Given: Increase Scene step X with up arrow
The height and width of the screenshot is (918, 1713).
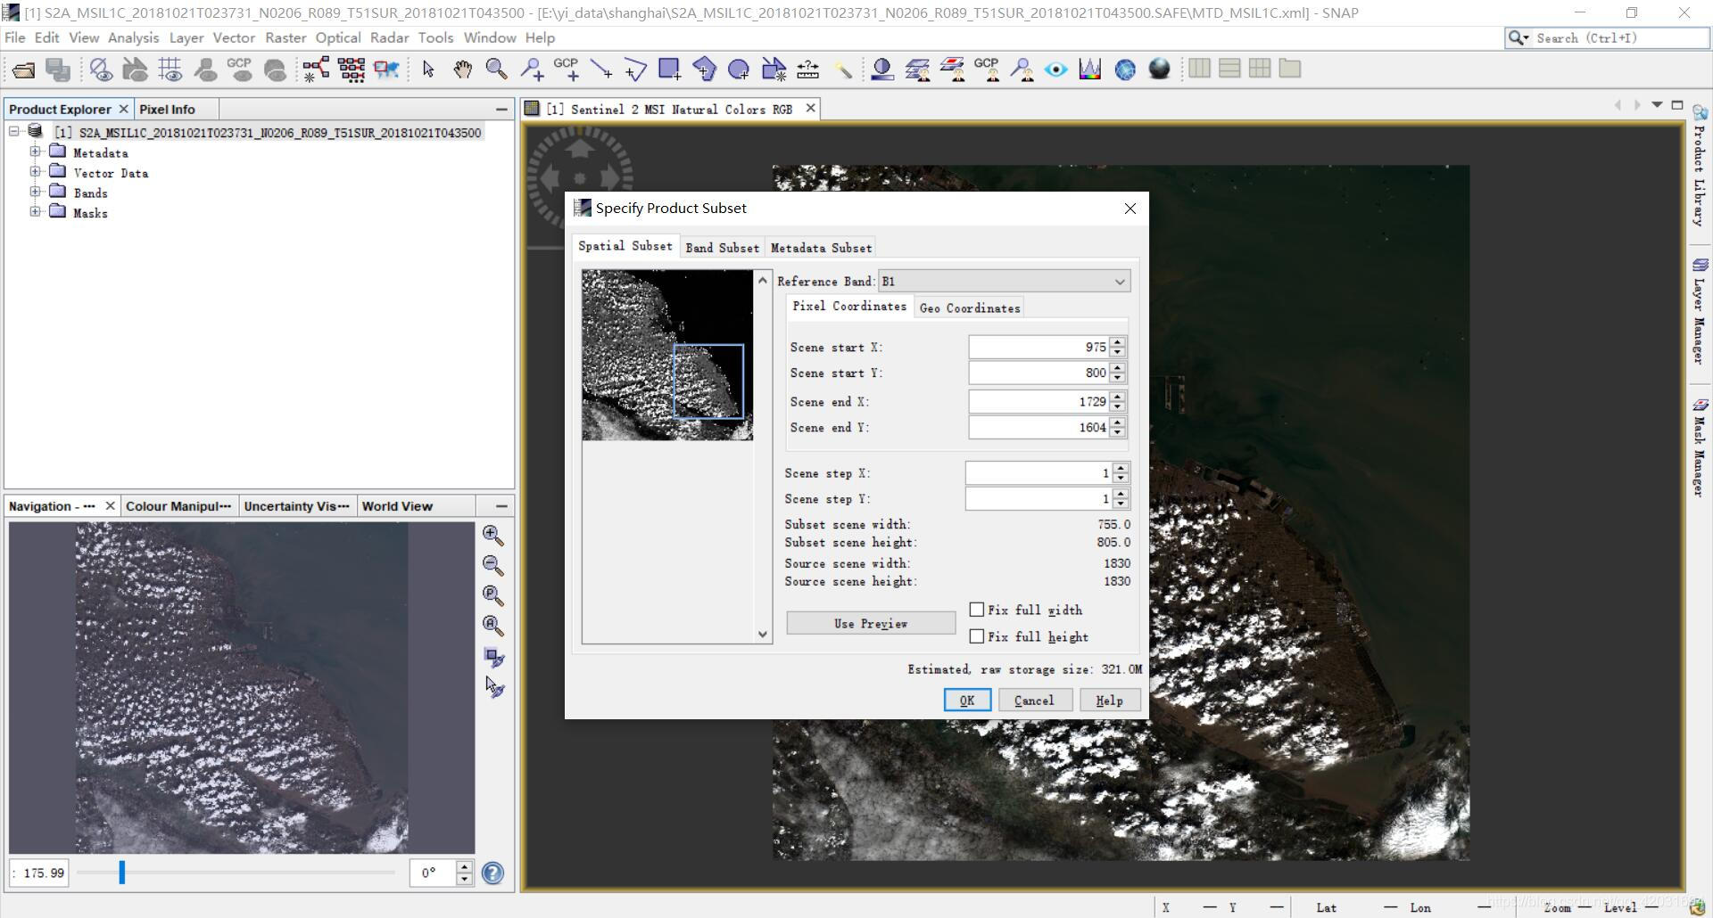Looking at the screenshot, I should click(x=1121, y=468).
